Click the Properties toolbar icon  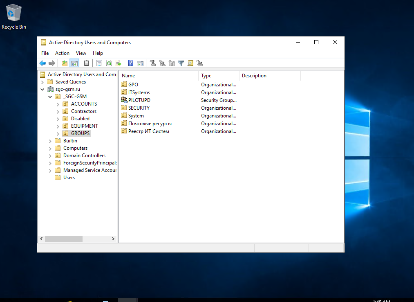(x=99, y=63)
